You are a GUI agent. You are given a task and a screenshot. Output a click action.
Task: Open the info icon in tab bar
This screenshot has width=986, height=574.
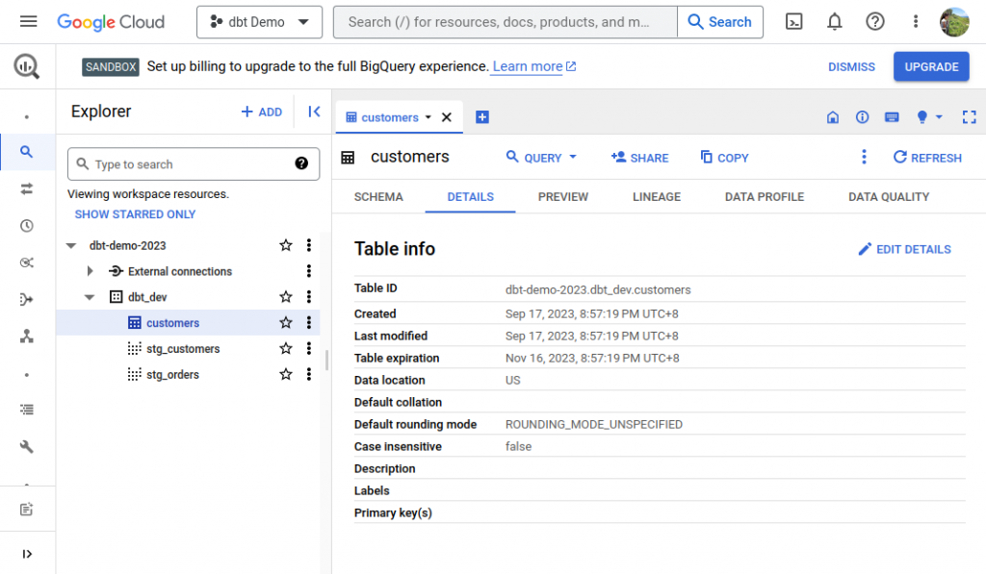point(862,116)
